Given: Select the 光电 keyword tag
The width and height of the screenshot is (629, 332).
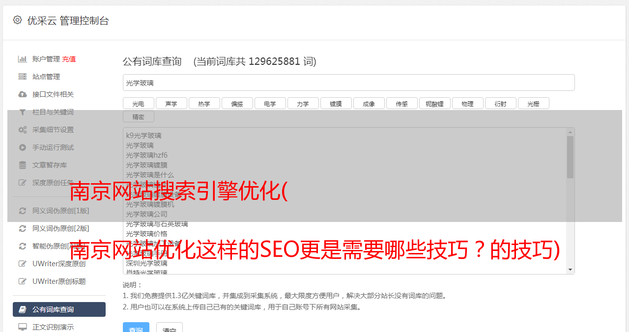Looking at the screenshot, I should (139, 103).
